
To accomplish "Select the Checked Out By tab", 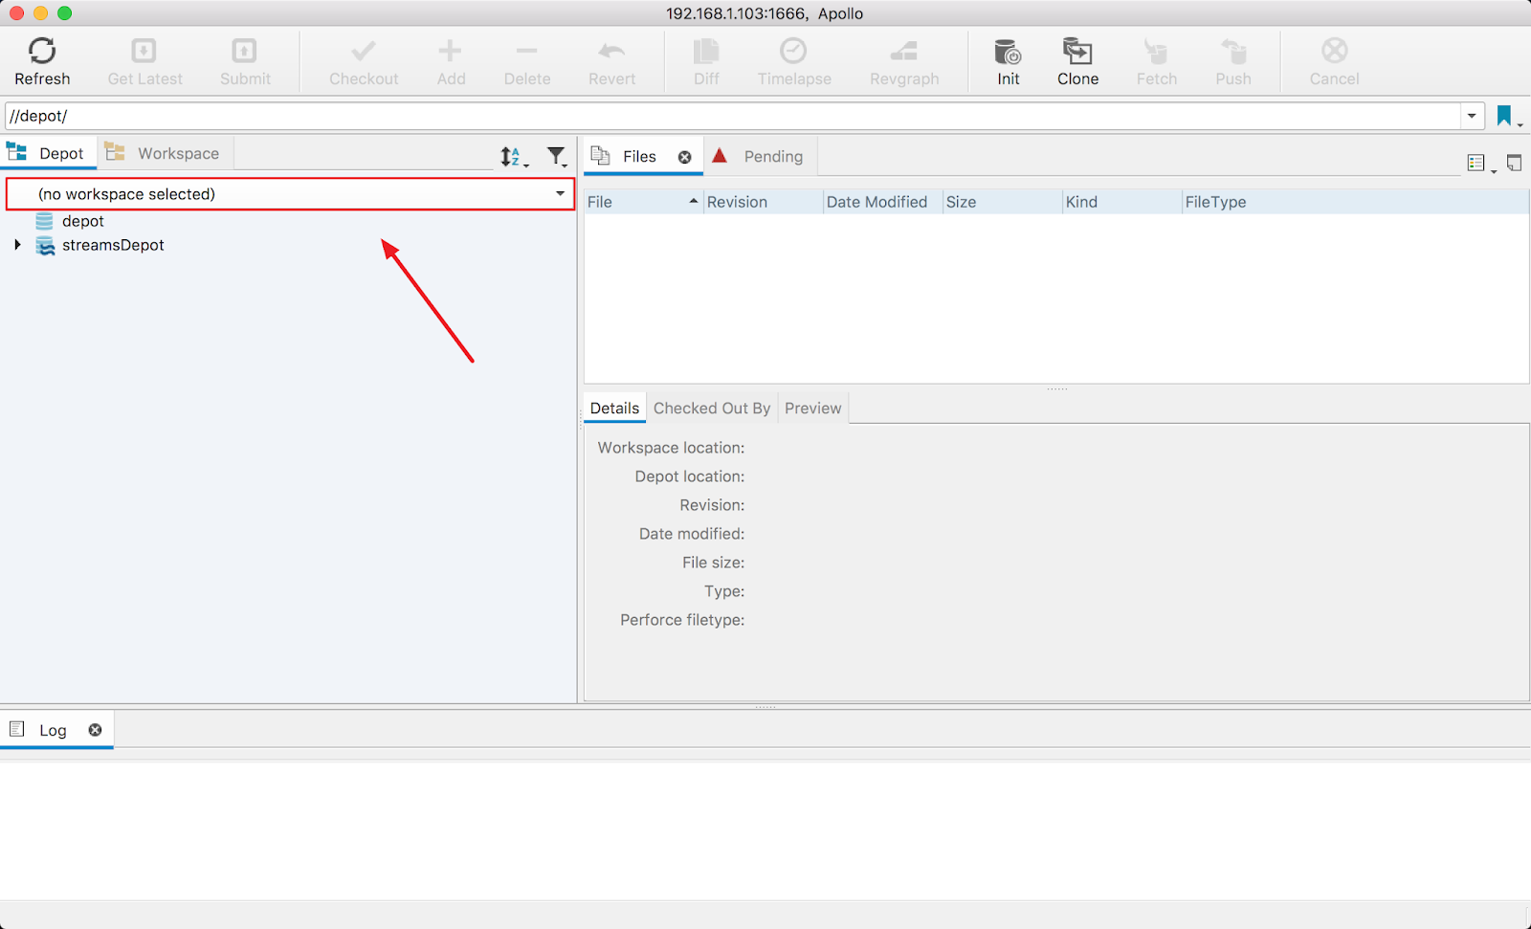I will [712, 409].
